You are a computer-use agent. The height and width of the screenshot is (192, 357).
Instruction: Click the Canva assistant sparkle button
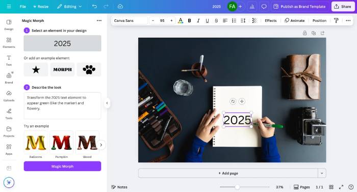tap(9, 182)
